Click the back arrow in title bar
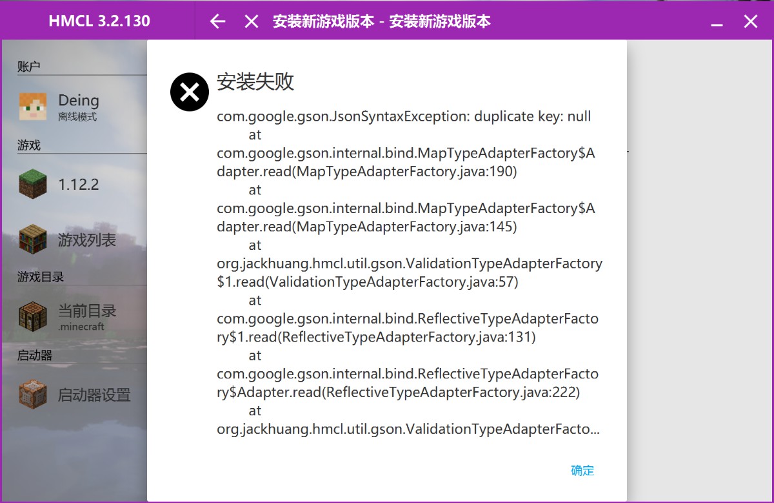774x503 pixels. (x=218, y=21)
